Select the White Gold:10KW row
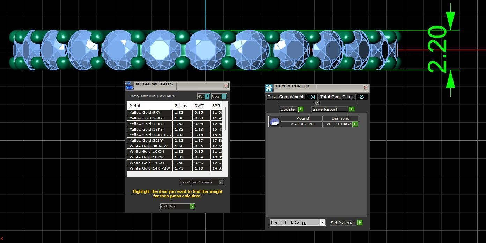 point(175,157)
